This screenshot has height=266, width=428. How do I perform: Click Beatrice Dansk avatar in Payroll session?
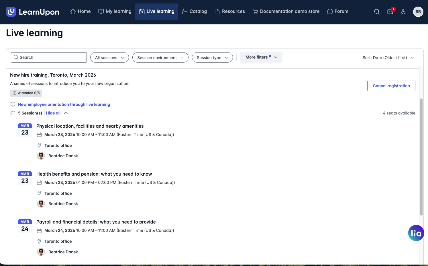coord(41,252)
